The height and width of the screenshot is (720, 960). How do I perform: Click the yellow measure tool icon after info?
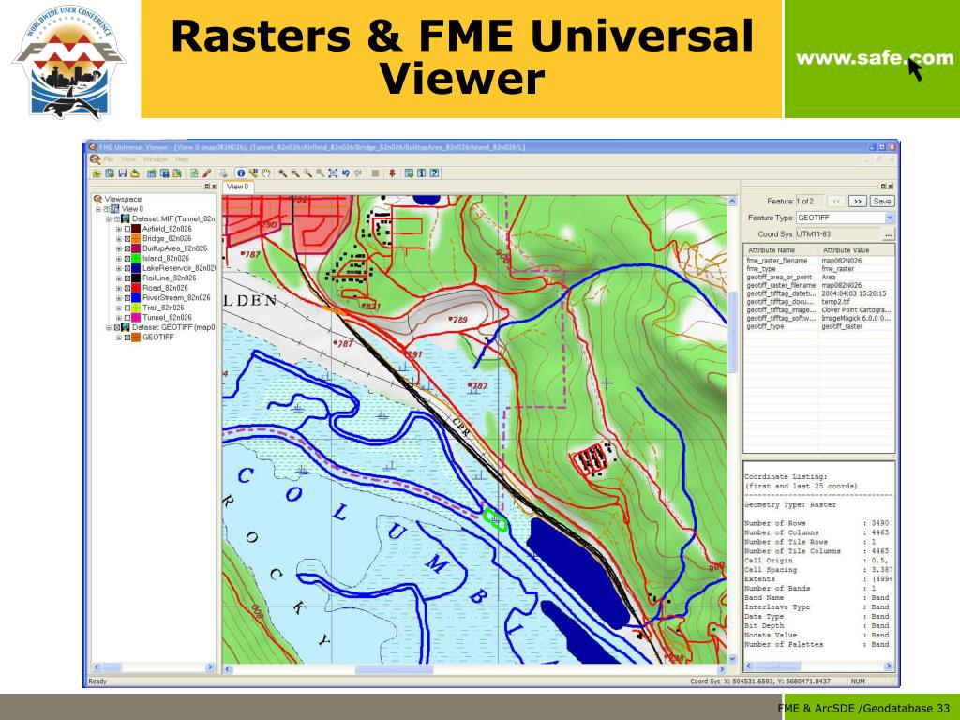click(253, 173)
